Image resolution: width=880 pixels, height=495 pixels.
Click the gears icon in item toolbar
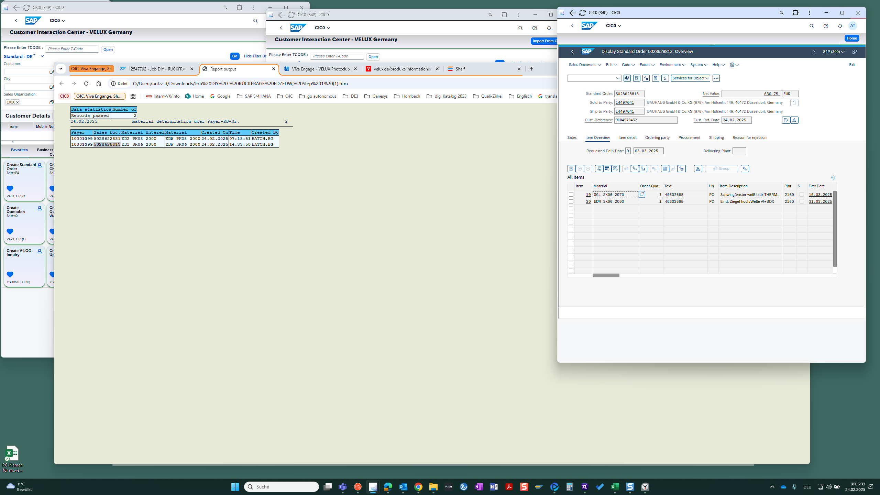click(x=682, y=169)
